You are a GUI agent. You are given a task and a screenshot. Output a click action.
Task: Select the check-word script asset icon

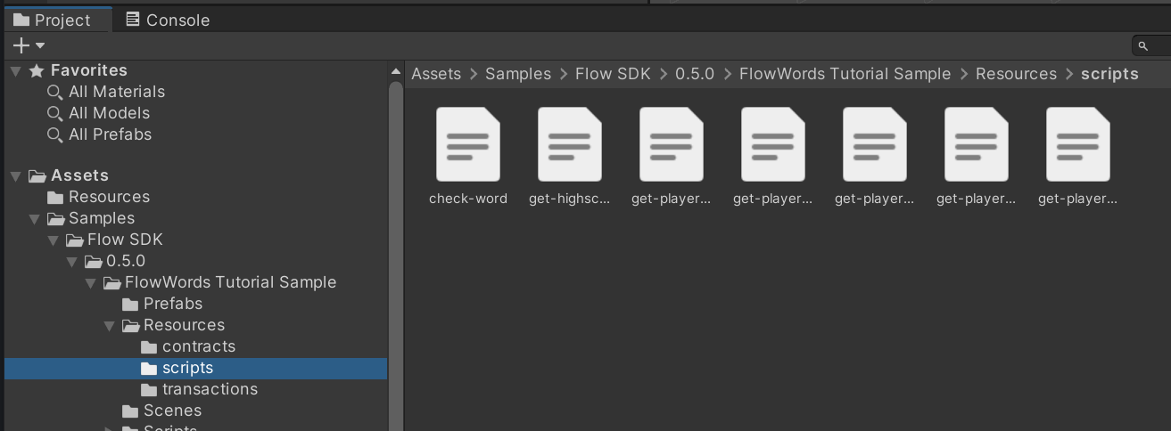coord(468,144)
